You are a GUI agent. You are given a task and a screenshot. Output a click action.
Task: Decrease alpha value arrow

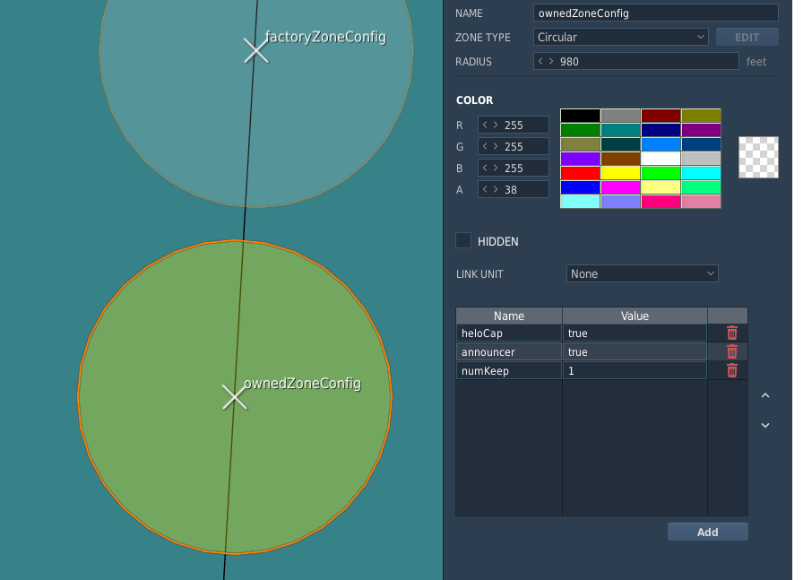[x=485, y=189]
